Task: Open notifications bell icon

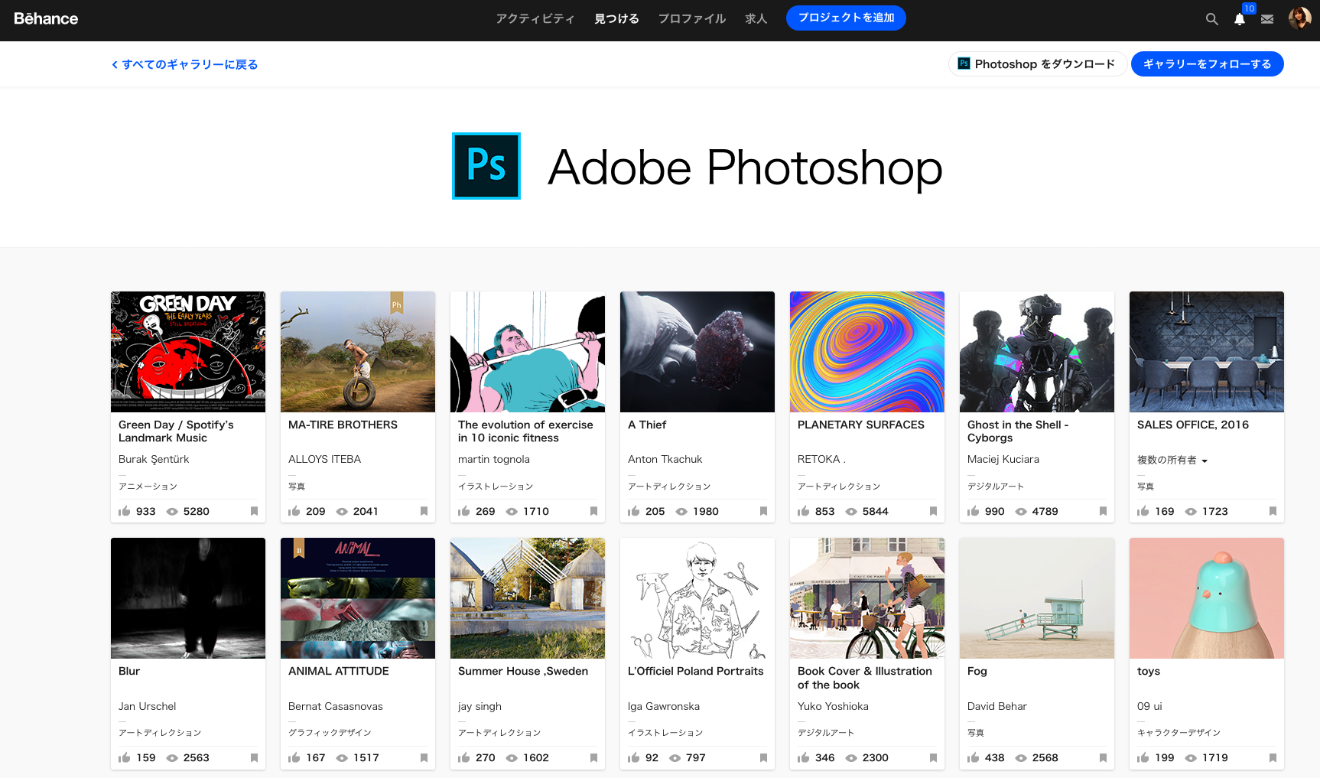Action: tap(1240, 19)
